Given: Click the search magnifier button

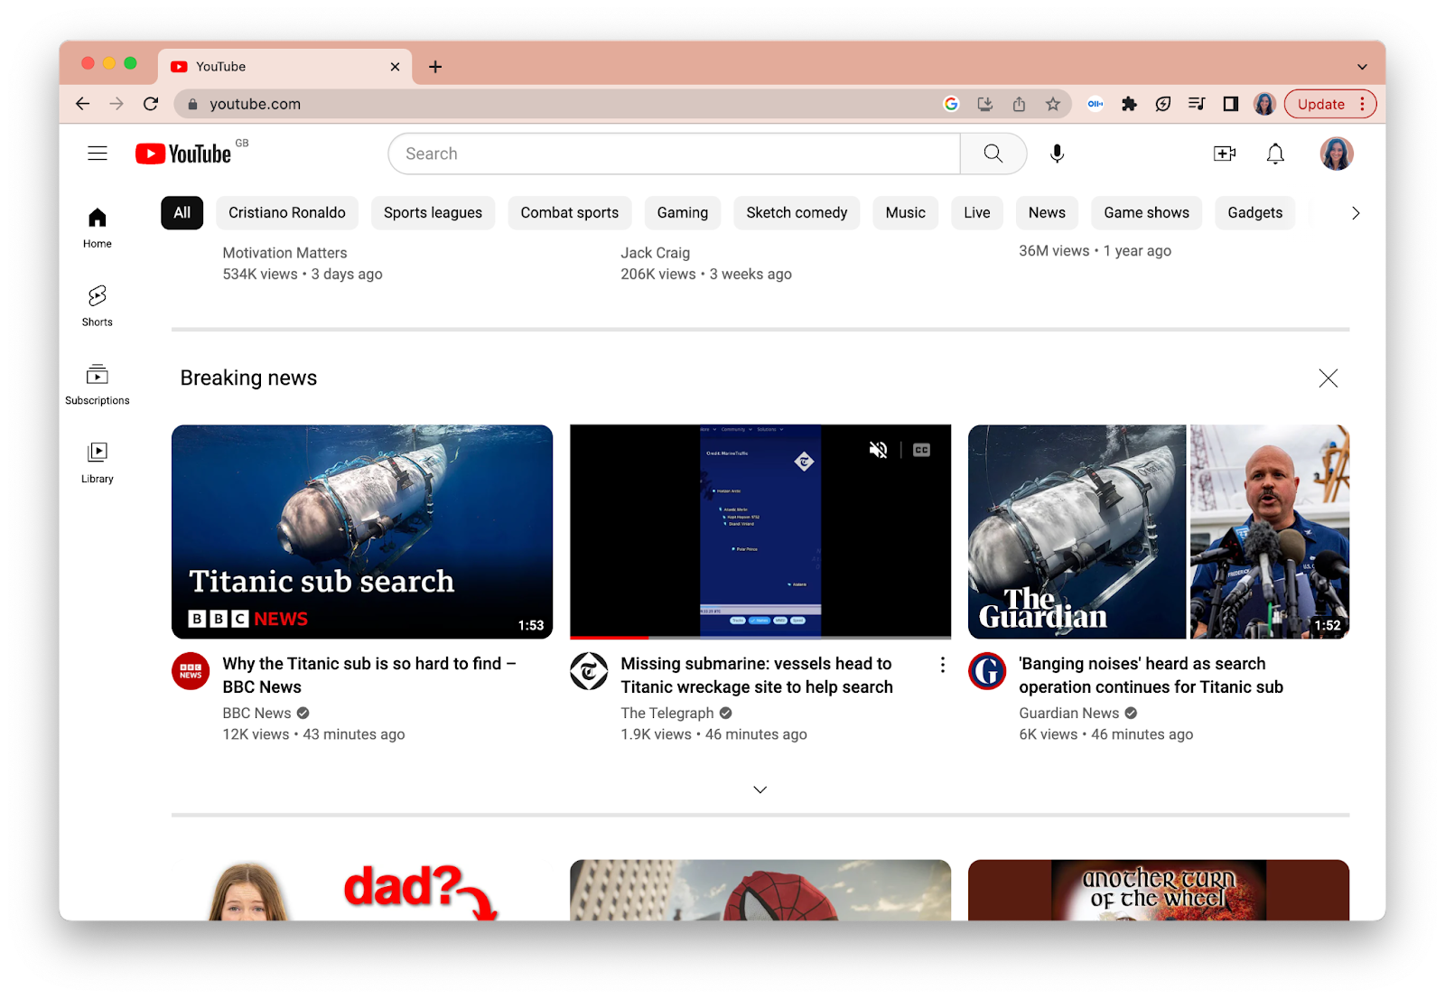Looking at the screenshot, I should (993, 154).
